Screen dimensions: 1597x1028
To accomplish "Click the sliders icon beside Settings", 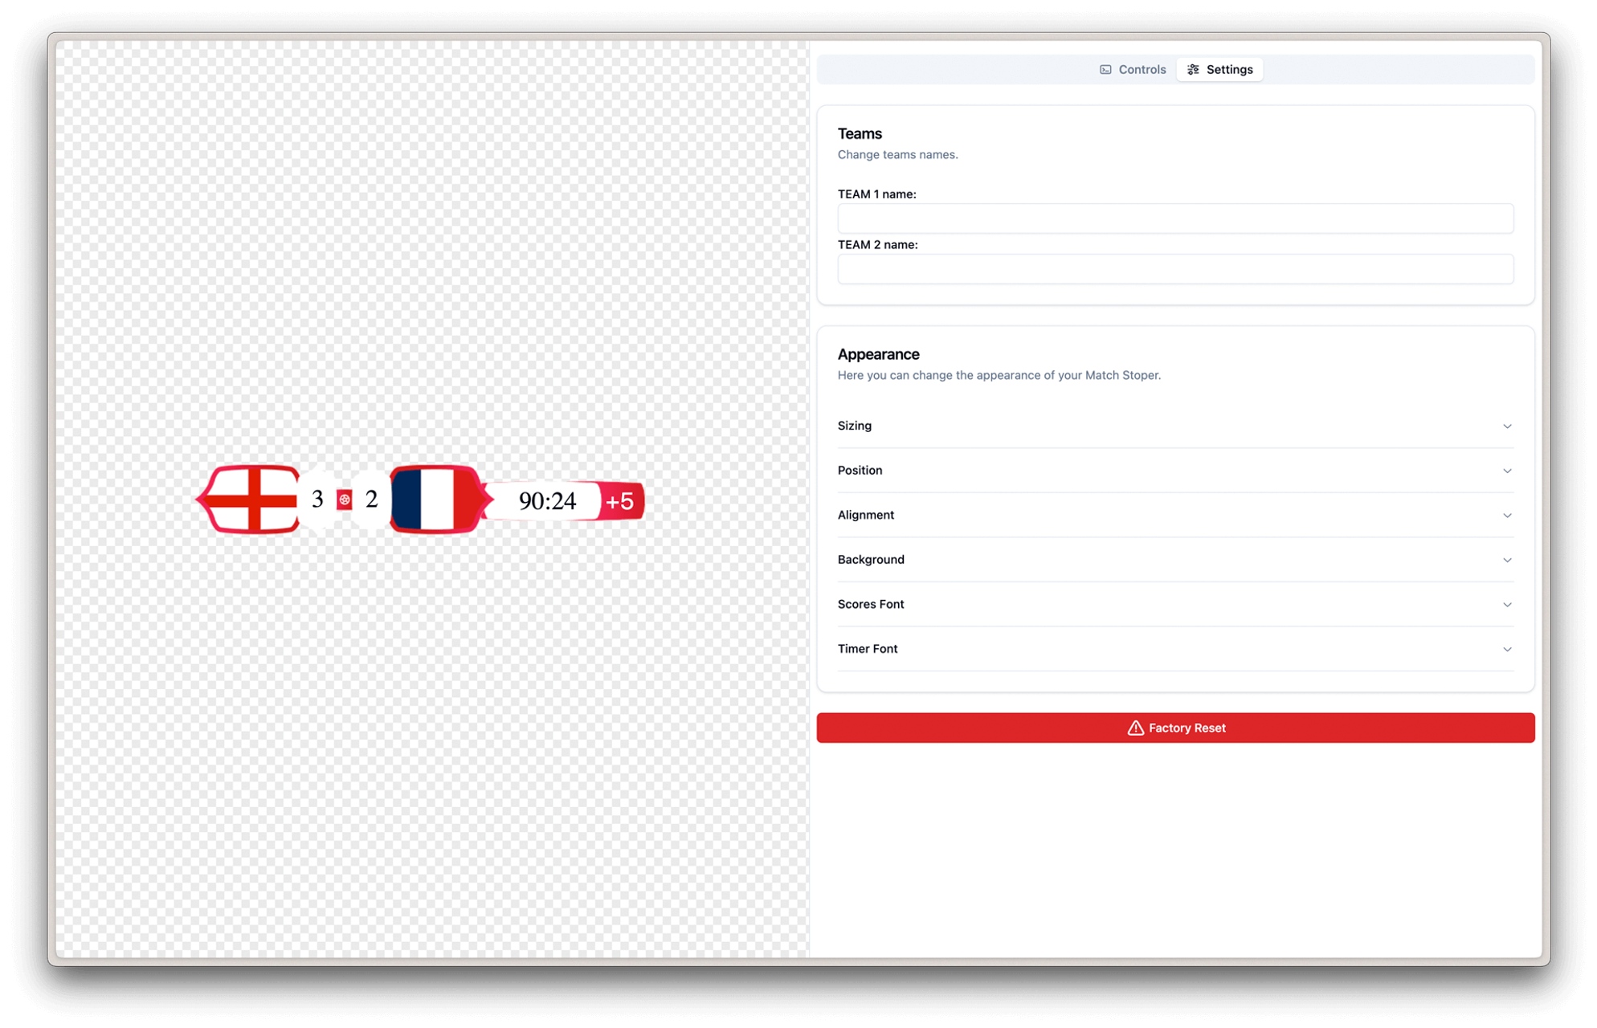I will click(1194, 70).
